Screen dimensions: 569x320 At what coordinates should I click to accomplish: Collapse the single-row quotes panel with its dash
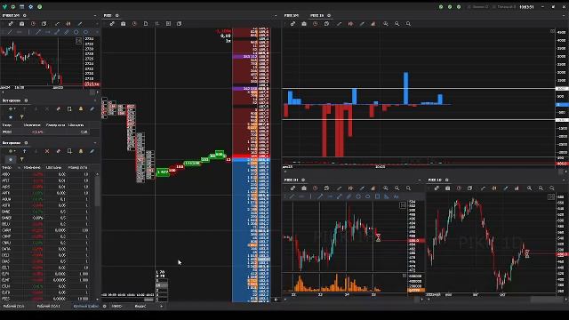95,100
